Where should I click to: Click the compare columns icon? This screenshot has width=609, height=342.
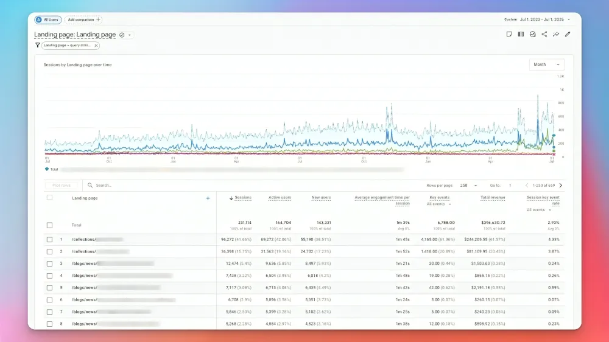click(x=521, y=35)
